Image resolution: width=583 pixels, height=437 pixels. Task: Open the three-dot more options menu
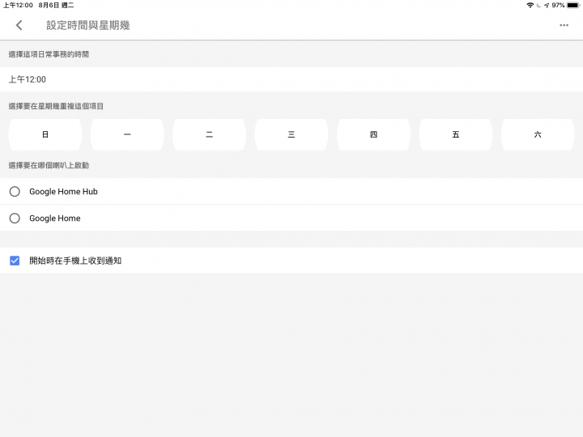564,25
